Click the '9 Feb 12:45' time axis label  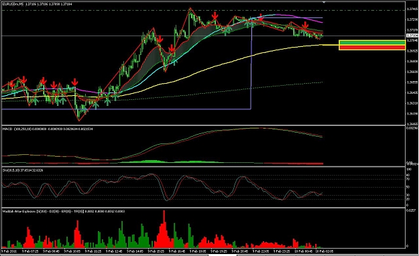(114, 251)
